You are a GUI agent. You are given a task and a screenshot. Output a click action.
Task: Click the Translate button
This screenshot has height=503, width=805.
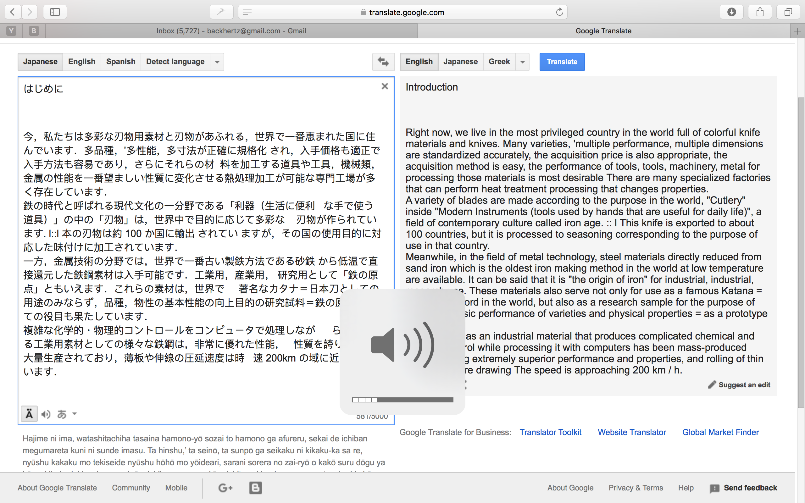562,61
